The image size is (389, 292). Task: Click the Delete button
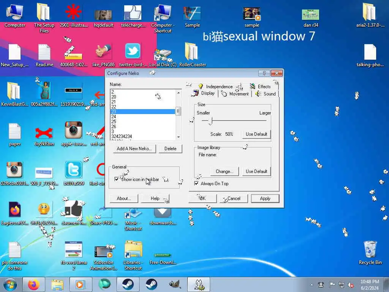pos(171,149)
